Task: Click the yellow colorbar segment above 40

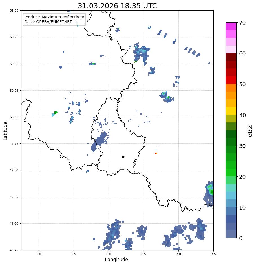Action: [231, 111]
